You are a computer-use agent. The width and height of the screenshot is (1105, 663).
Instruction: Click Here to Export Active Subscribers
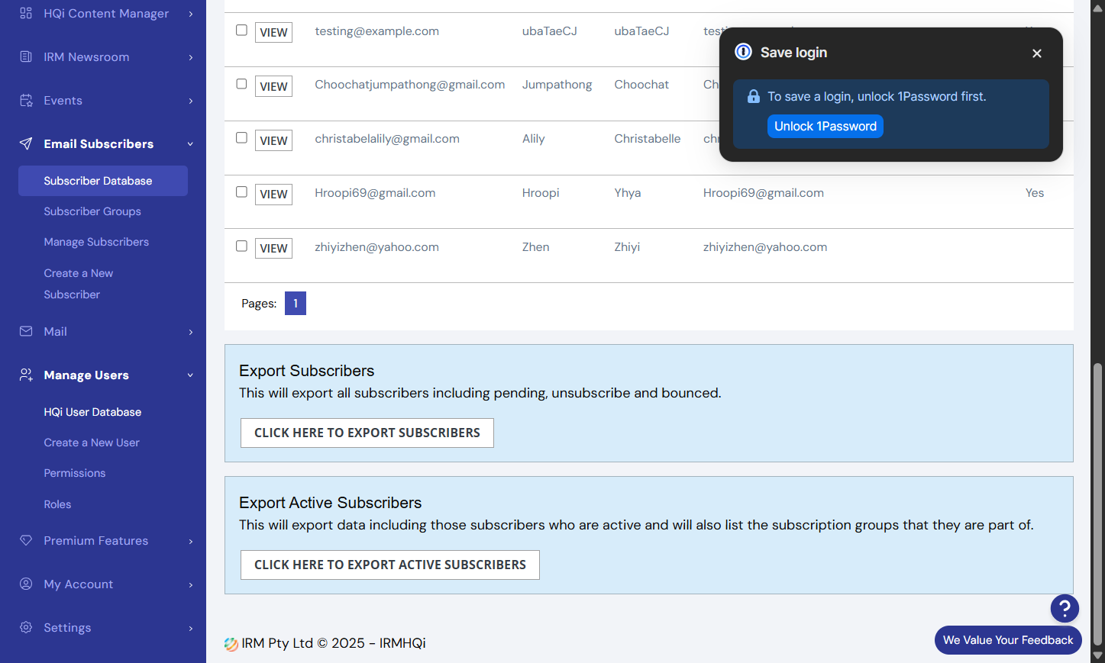coord(390,565)
